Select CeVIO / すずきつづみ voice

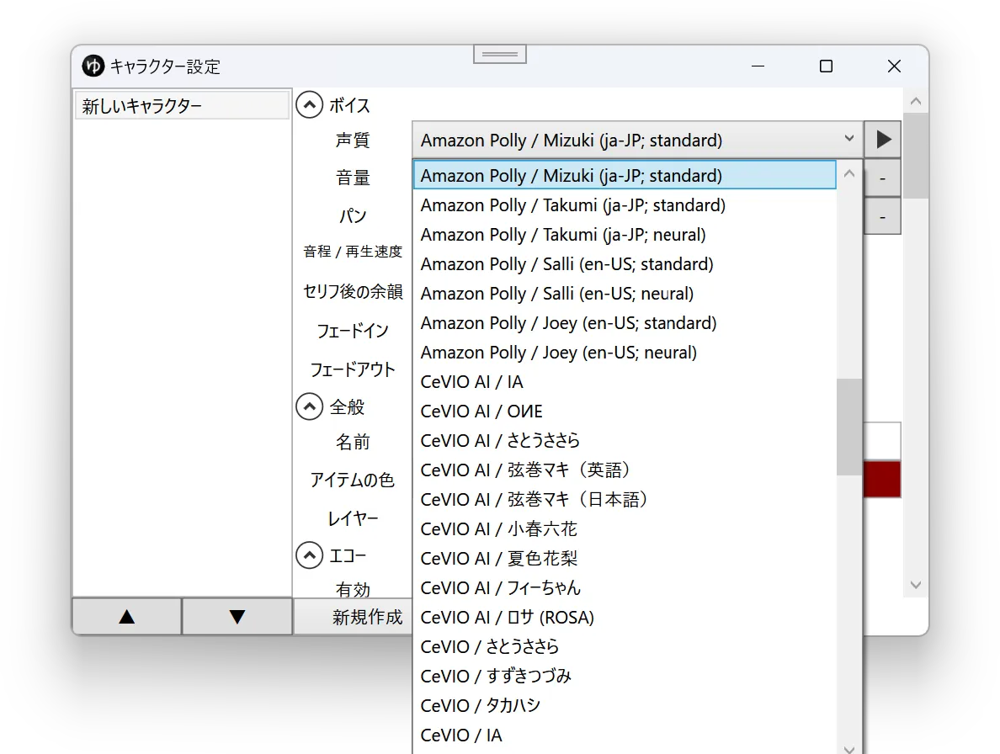pyautogui.click(x=625, y=676)
